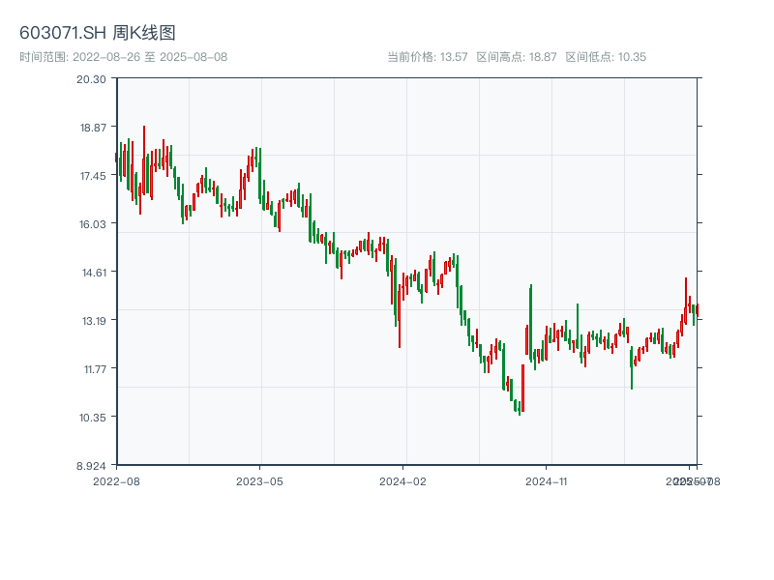Click the 2024-02 x-axis date label
This screenshot has height=580, width=774.
click(402, 480)
